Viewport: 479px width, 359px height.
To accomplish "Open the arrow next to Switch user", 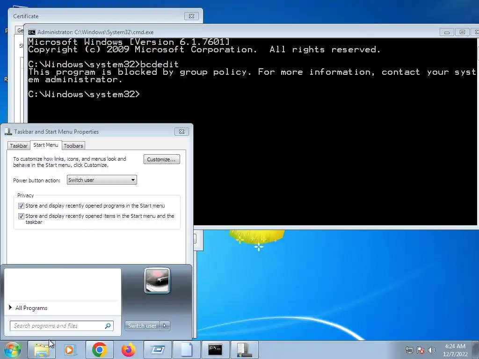I will pos(165,326).
